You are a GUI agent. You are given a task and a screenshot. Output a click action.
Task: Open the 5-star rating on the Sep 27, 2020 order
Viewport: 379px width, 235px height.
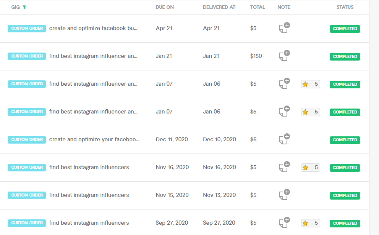coord(310,223)
